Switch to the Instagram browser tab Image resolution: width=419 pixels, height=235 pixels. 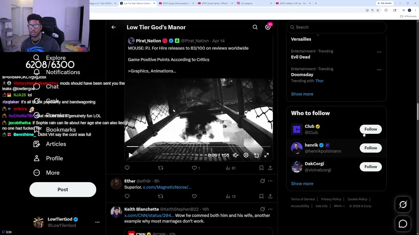[x=254, y=3]
